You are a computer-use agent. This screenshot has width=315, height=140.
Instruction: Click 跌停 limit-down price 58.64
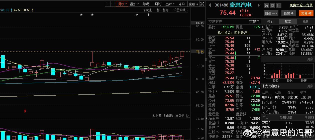[x=255, y=105]
